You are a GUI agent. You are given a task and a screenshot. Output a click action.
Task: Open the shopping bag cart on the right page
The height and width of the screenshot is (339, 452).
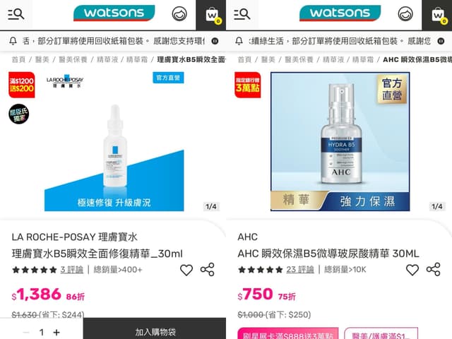[437, 15]
